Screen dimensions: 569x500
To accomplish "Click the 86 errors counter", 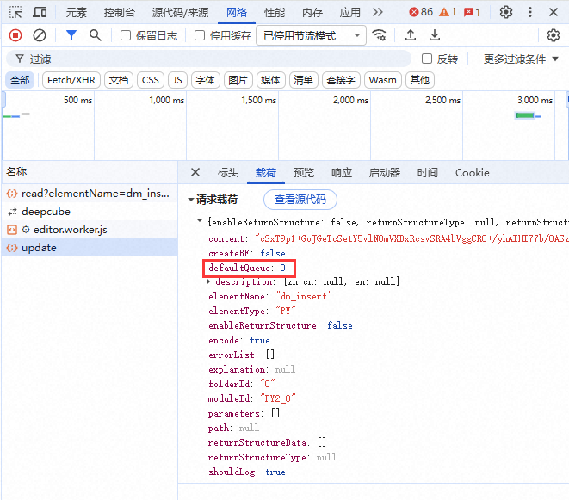I will (421, 12).
